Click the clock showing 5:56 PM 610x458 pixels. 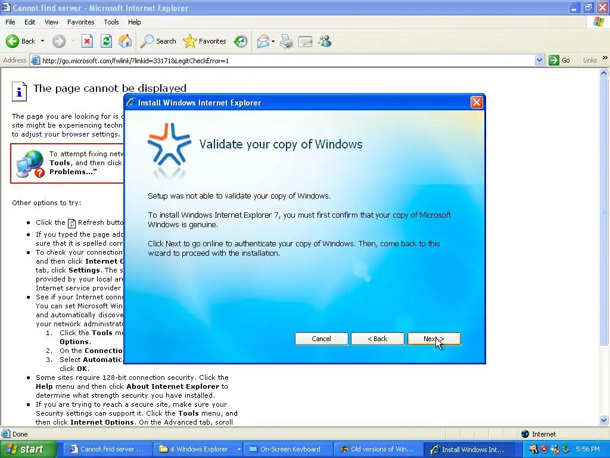(588, 449)
